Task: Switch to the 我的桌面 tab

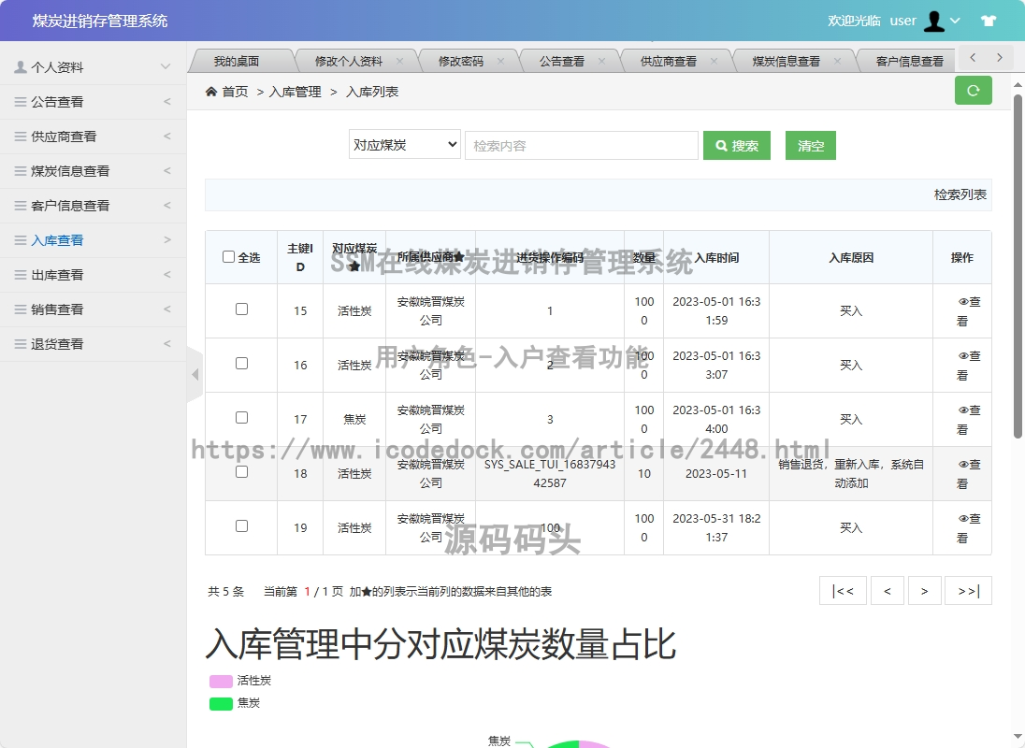Action: pyautogui.click(x=237, y=61)
